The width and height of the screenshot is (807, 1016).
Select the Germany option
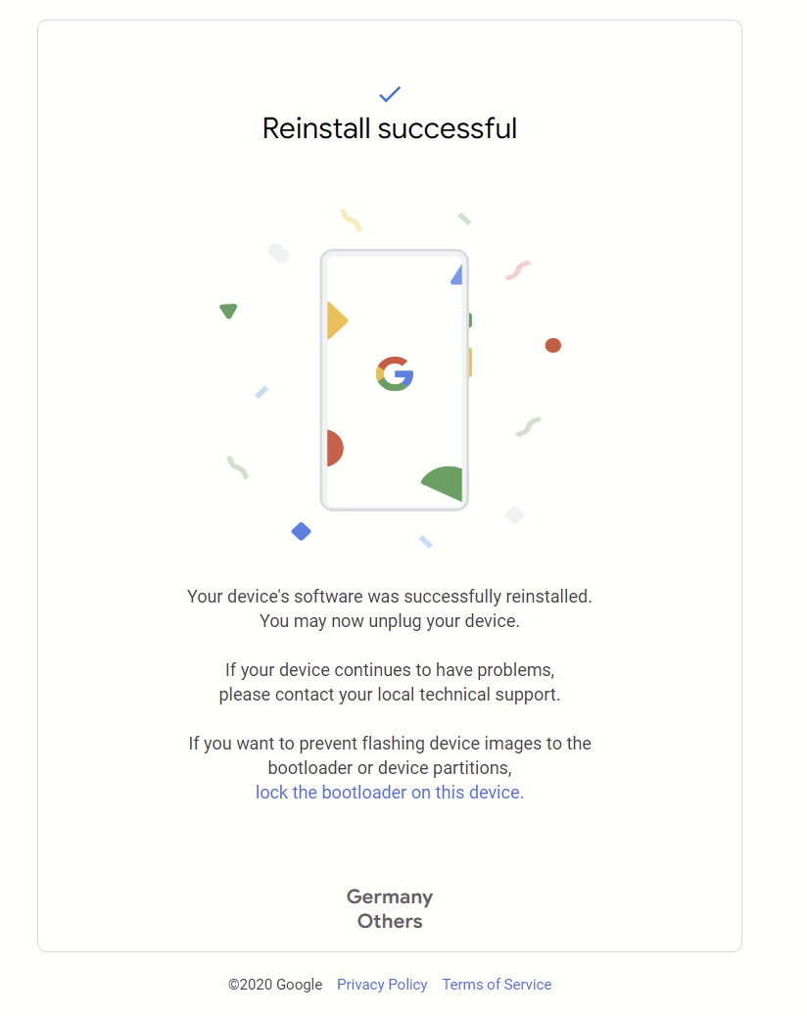point(390,896)
